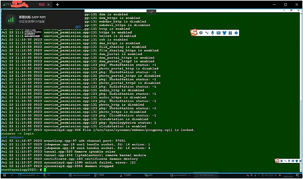Close the inner remote terminal window
The image size is (303, 179).
coord(299,10)
